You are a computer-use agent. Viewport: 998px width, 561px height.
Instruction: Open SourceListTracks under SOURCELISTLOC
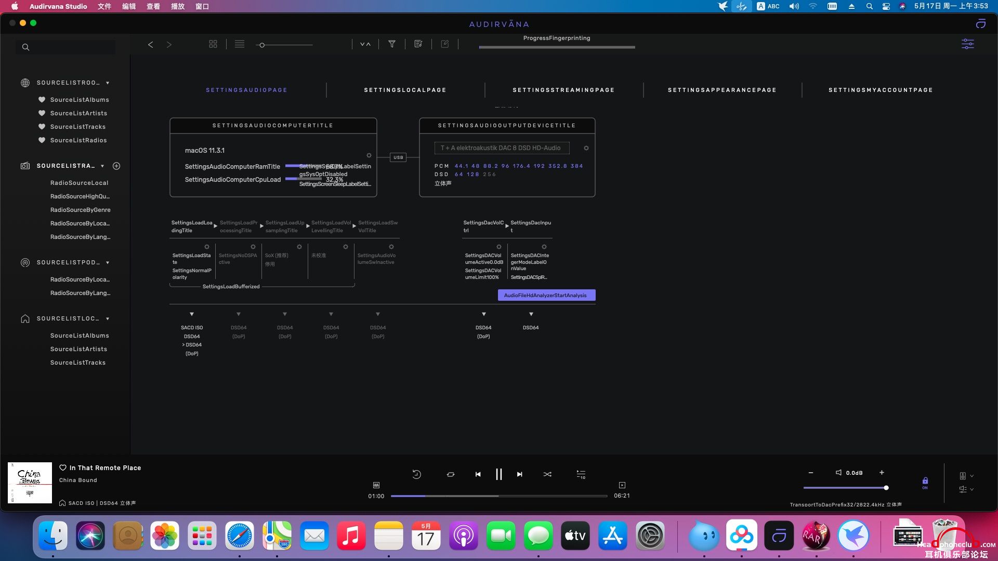(x=78, y=363)
